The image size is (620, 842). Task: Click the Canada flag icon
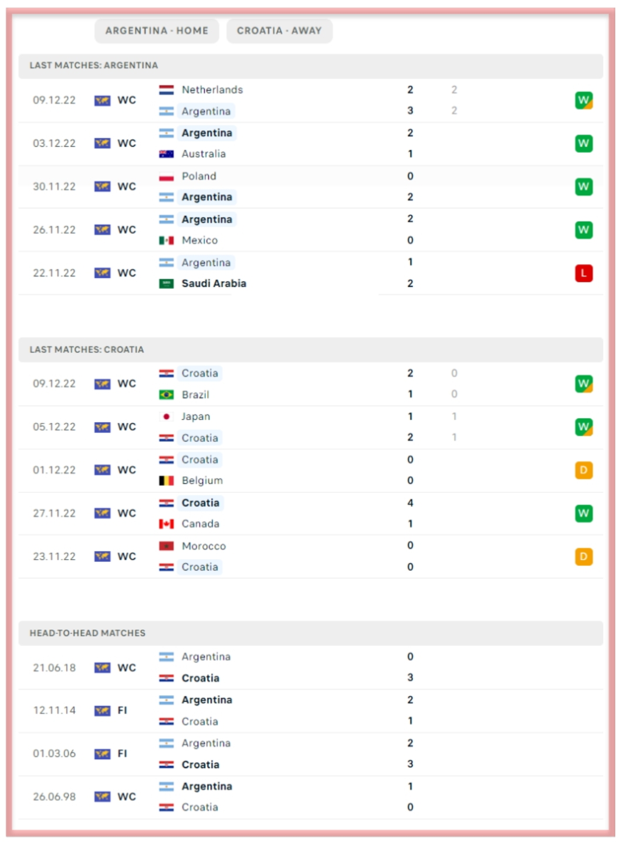[167, 524]
